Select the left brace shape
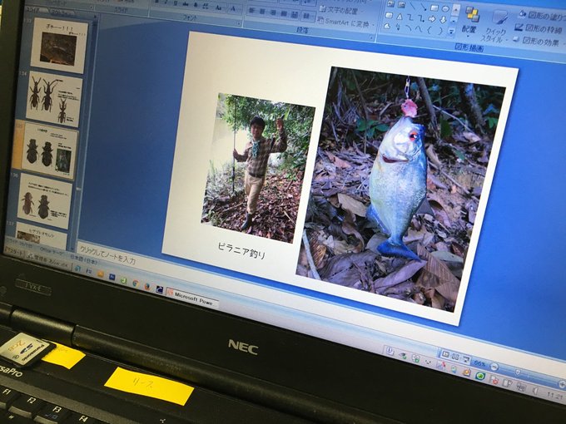The image size is (566, 424). (x=430, y=30)
